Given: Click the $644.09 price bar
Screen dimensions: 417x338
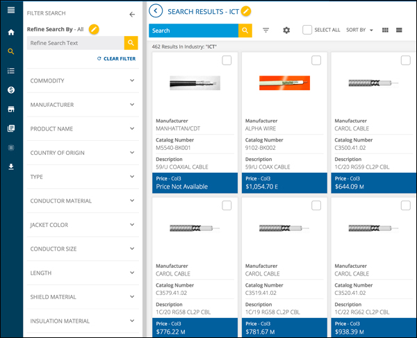Looking at the screenshot, I should coord(374,183).
